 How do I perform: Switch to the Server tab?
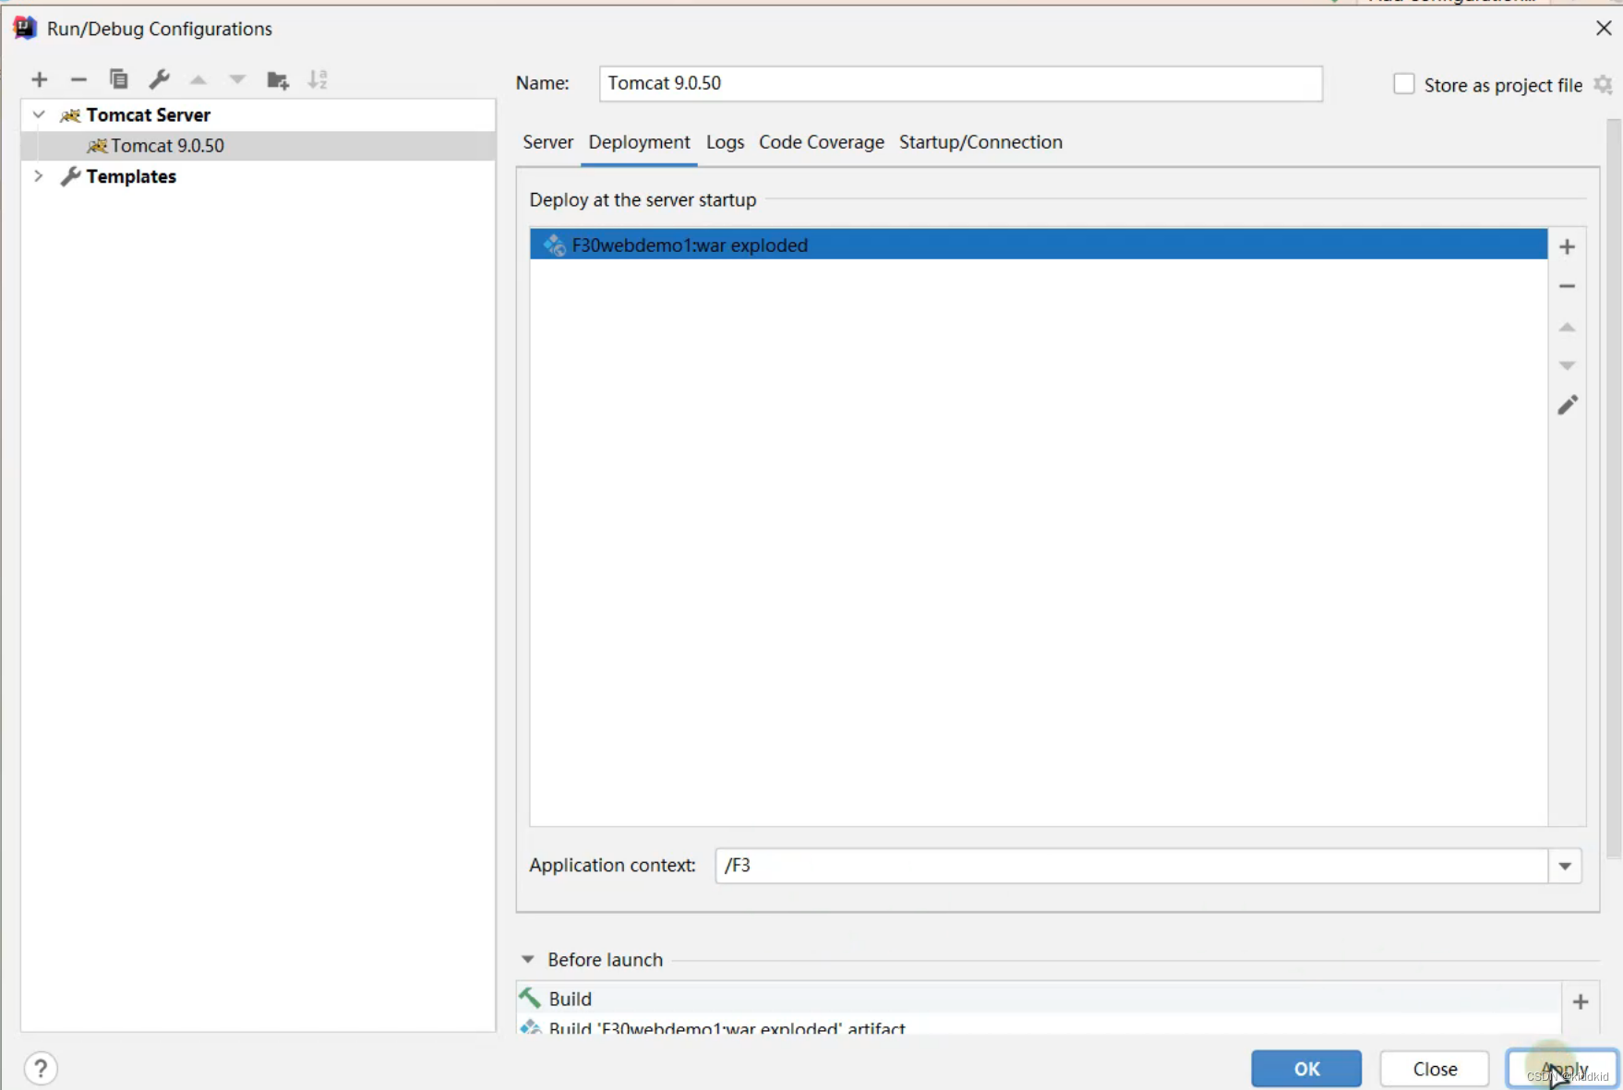(x=547, y=142)
